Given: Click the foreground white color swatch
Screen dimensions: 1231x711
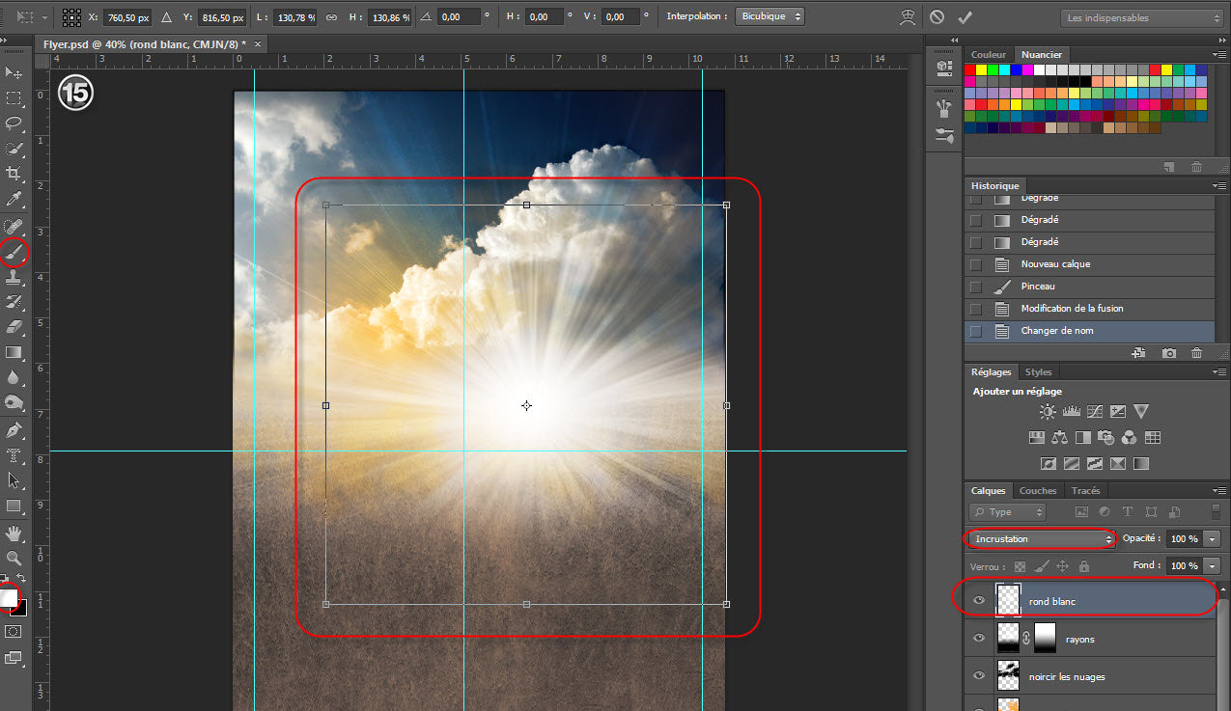Looking at the screenshot, I should tap(9, 598).
